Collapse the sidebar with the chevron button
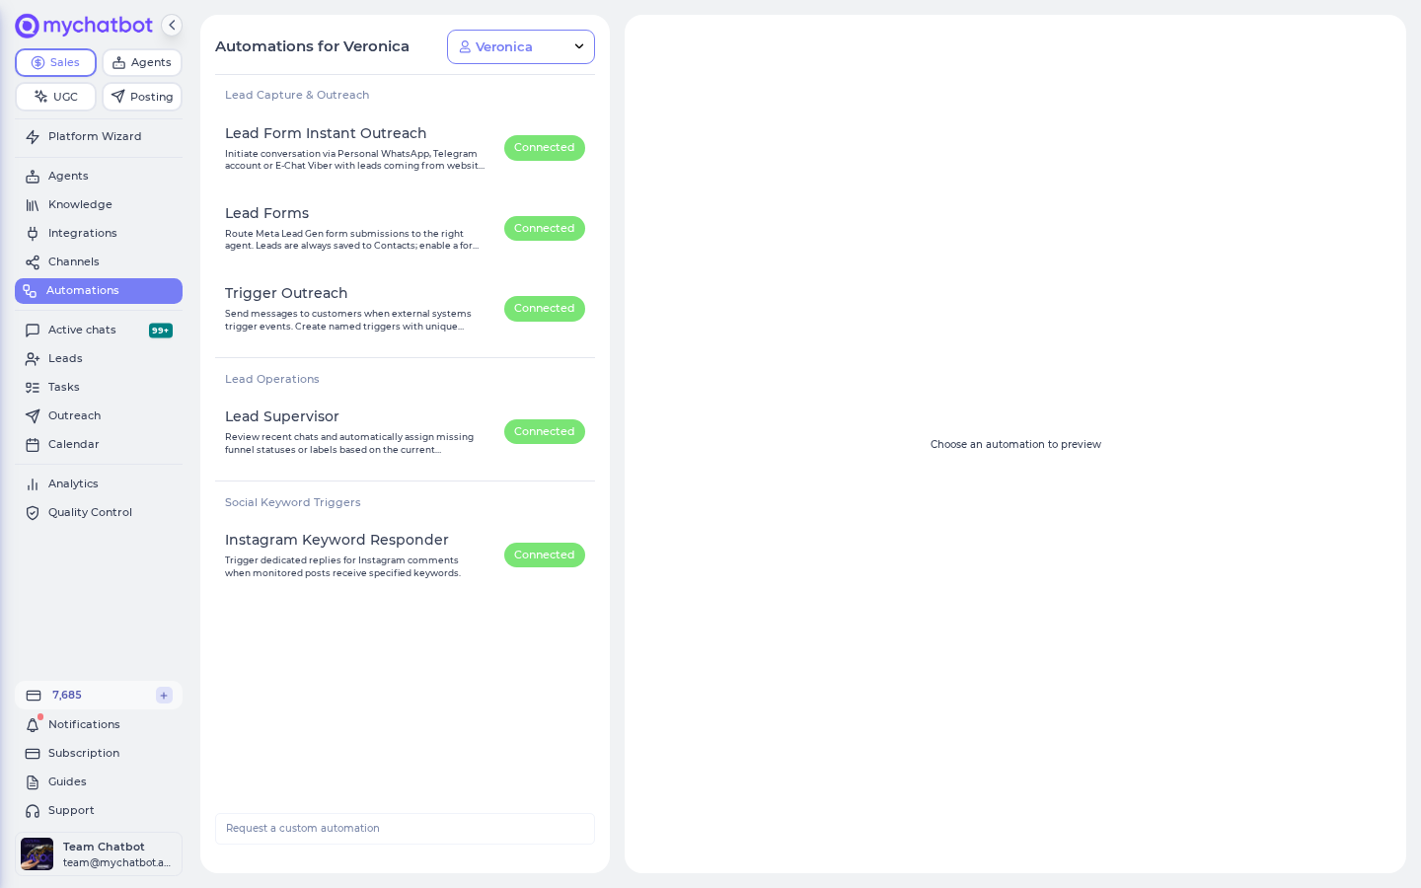The height and width of the screenshot is (888, 1421). click(172, 26)
